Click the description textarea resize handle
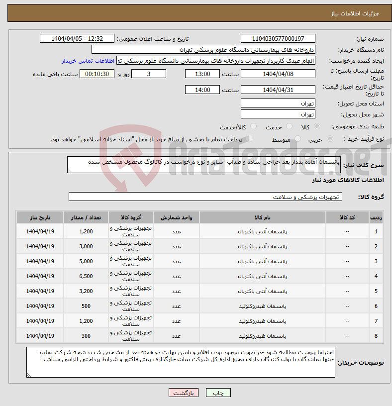The width and height of the screenshot is (392, 406). [69, 170]
